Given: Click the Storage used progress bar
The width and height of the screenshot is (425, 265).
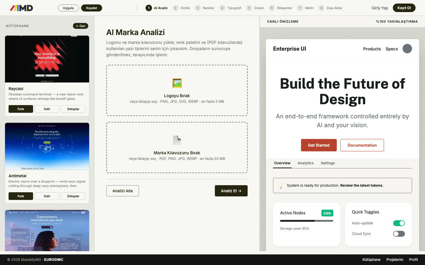Looking at the screenshot, I should coord(307,221).
